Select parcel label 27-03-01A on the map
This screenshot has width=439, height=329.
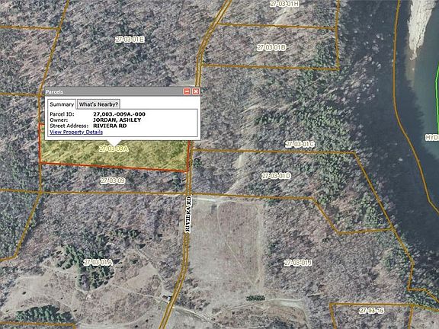pos(98,263)
